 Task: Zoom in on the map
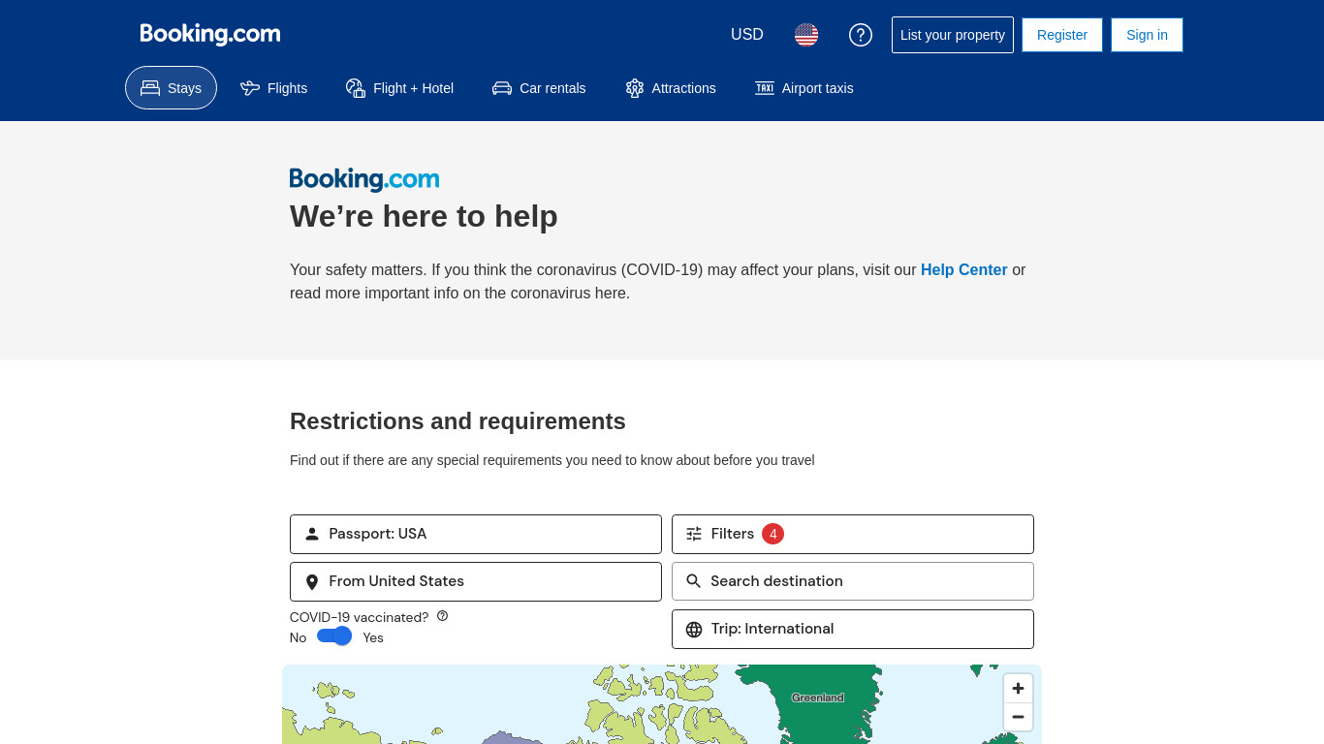click(1018, 689)
